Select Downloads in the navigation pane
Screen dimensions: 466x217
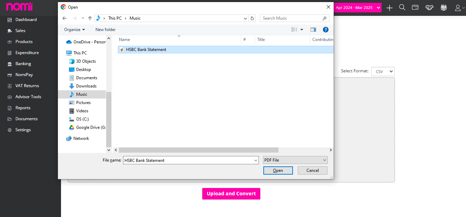(83, 86)
